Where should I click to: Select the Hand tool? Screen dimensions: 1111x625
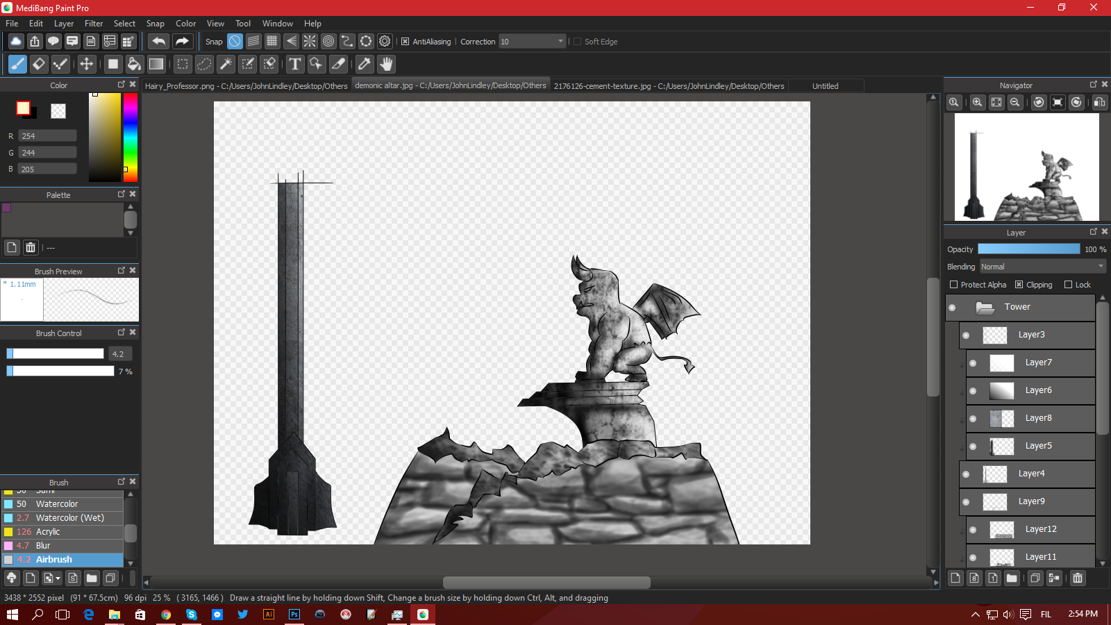coord(386,65)
